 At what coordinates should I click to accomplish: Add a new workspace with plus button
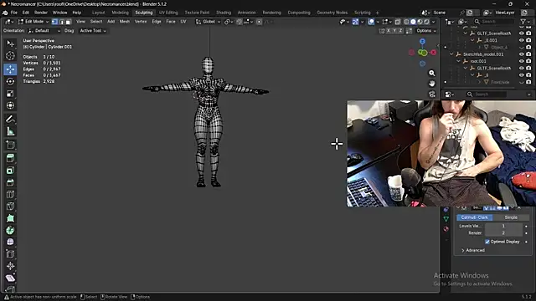[378, 13]
